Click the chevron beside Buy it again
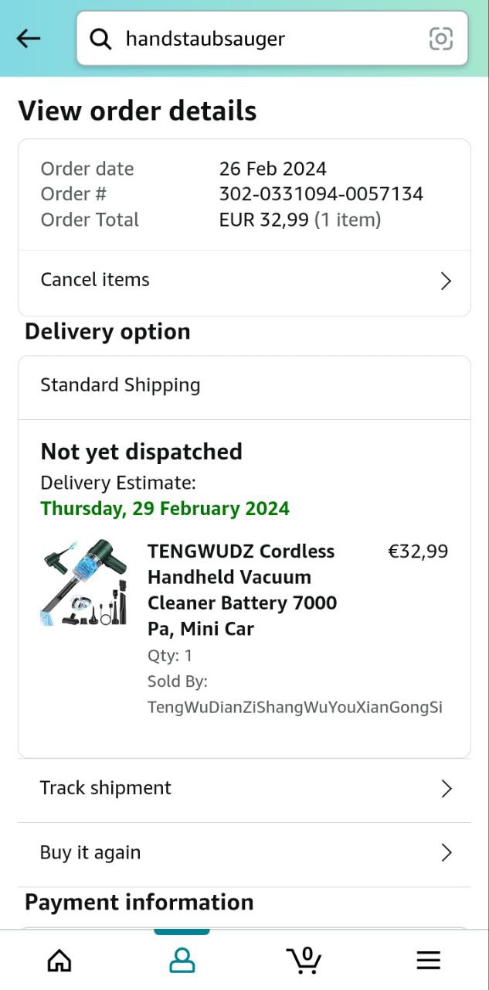 (446, 853)
